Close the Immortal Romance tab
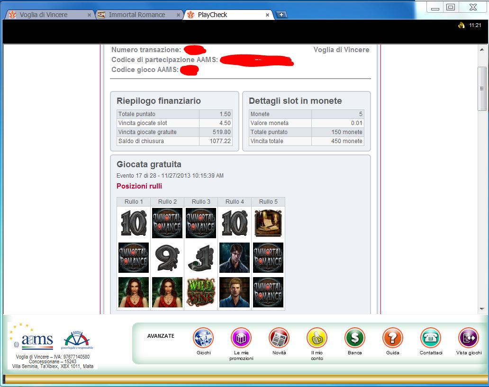The image size is (489, 387). click(178, 15)
